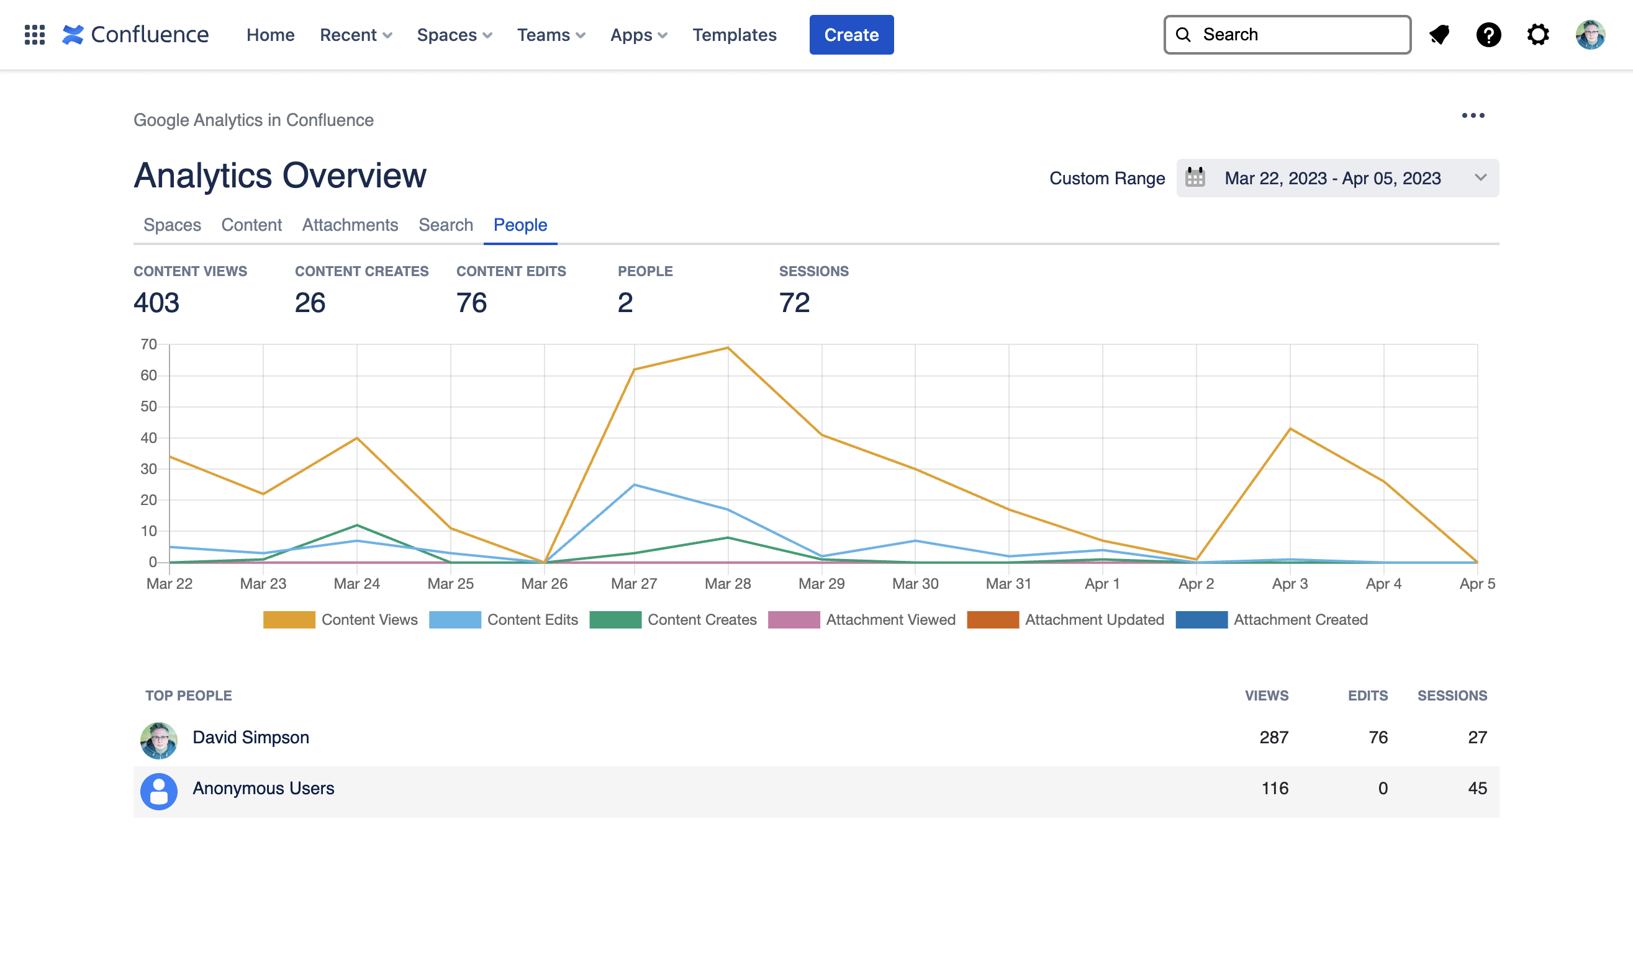The height and width of the screenshot is (953, 1633).
Task: Open the three-dot more actions menu
Action: (x=1472, y=116)
